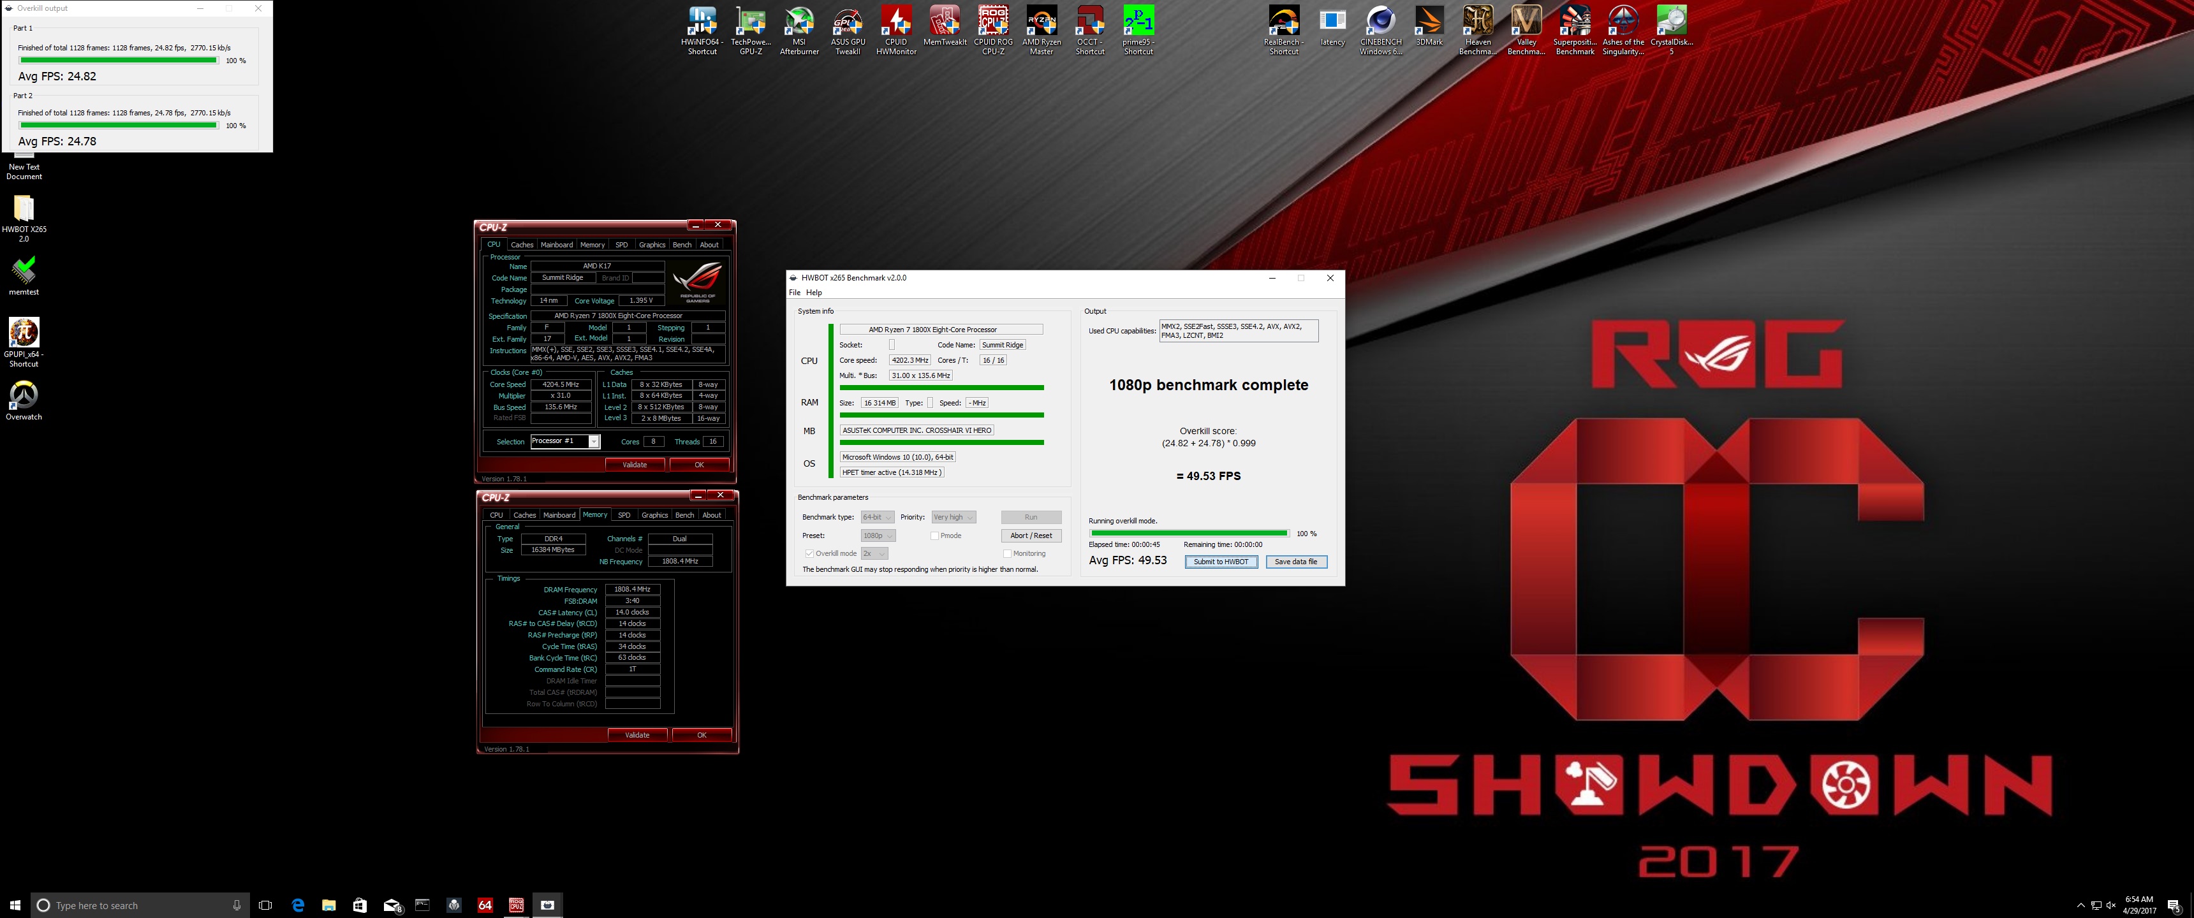Viewport: 2194px width, 918px height.
Task: Launch TechPowerUp GPU-Z from desktop
Action: click(750, 31)
